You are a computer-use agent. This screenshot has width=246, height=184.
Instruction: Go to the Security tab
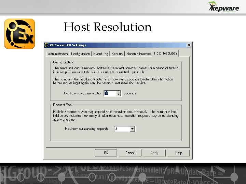click(x=117, y=54)
